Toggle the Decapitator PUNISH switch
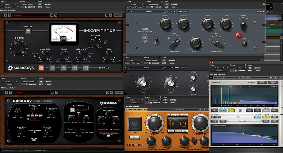The width and height of the screenshot is (283, 153). [28, 31]
